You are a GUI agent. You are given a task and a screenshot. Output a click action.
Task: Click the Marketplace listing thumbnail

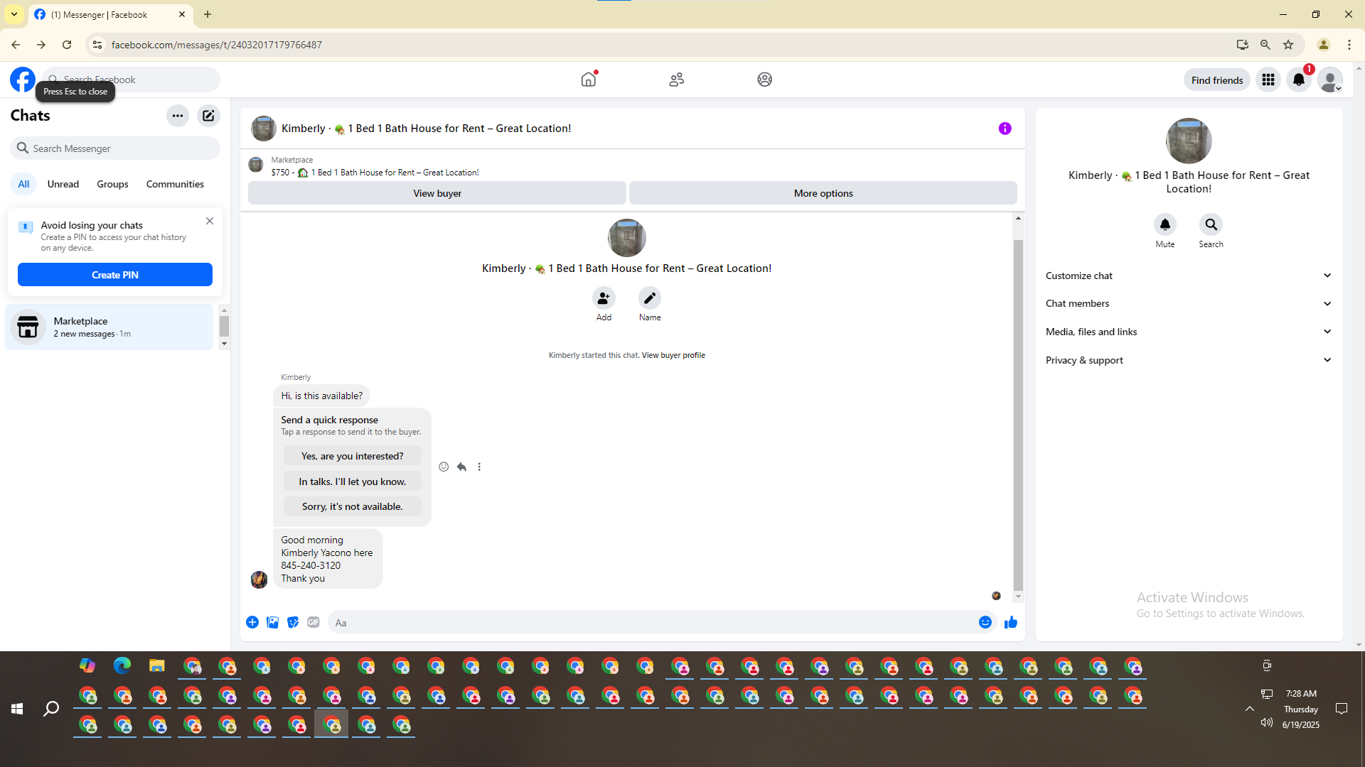[x=256, y=165]
